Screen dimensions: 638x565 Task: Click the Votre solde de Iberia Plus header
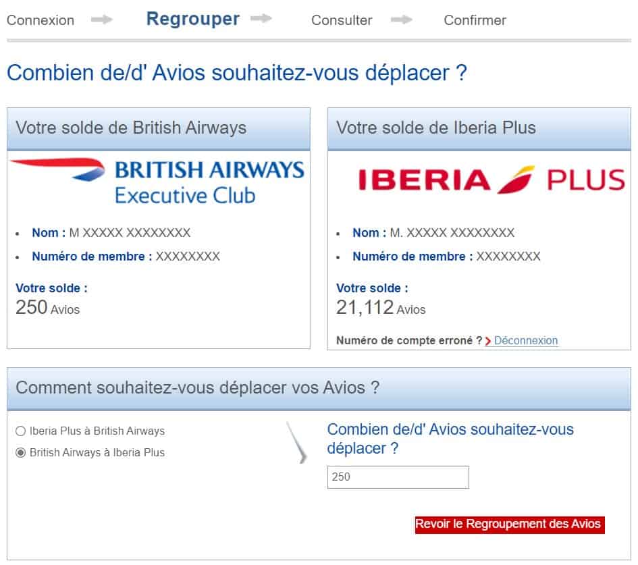[x=436, y=128]
